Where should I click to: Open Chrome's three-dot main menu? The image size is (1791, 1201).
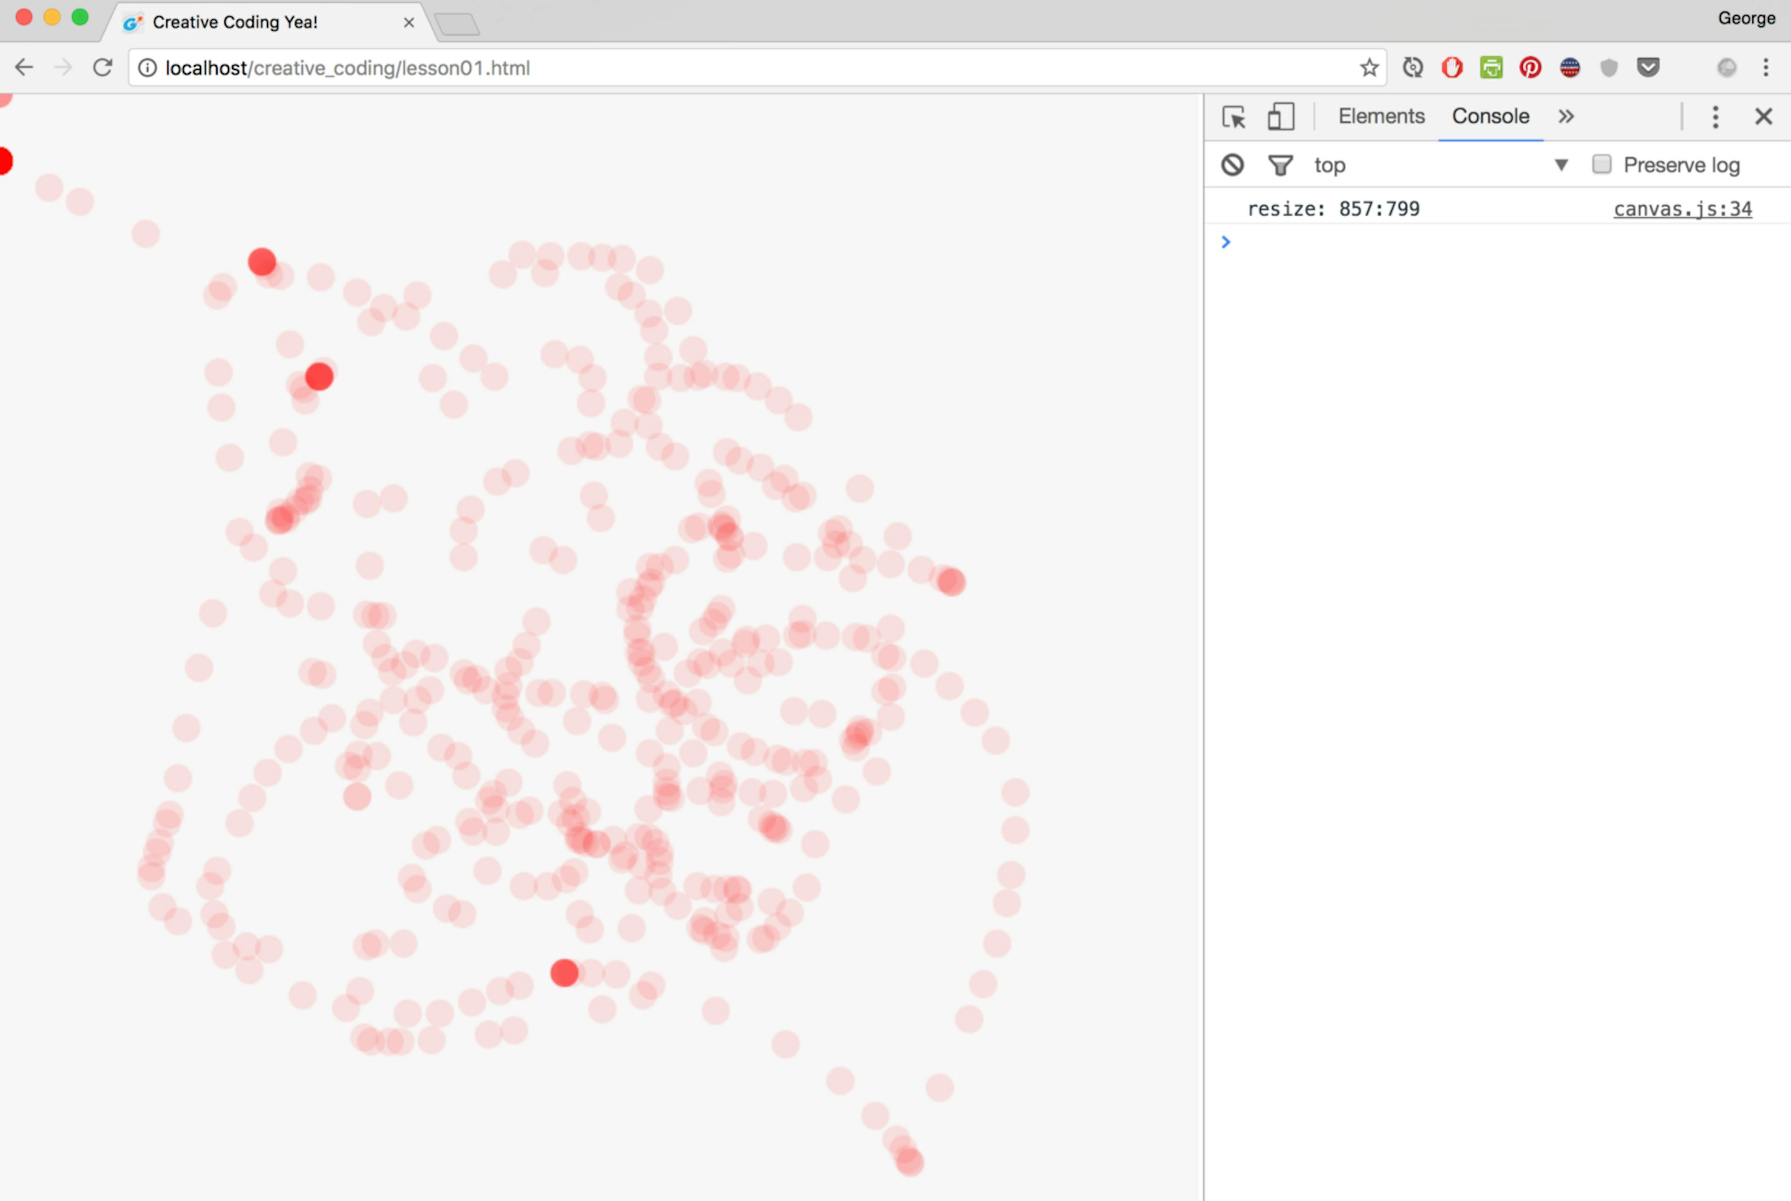(1766, 68)
